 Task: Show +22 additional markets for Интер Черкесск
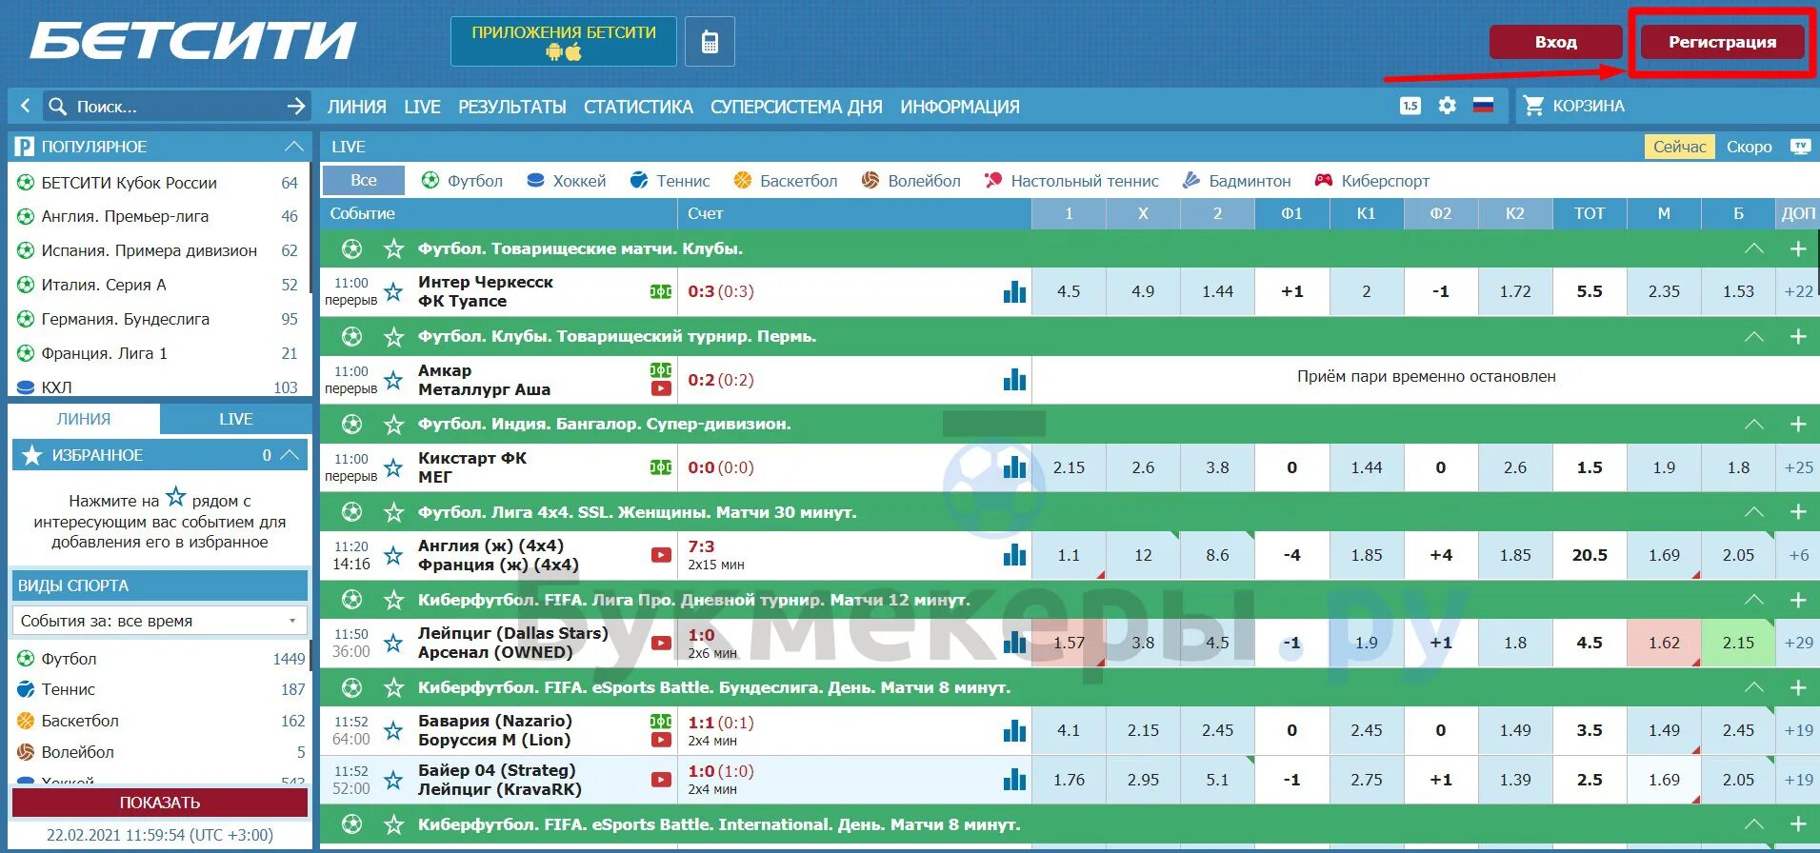pos(1798,291)
